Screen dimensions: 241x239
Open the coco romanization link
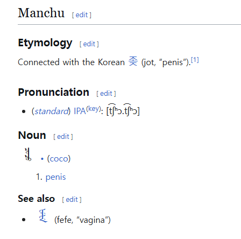click(x=59, y=159)
